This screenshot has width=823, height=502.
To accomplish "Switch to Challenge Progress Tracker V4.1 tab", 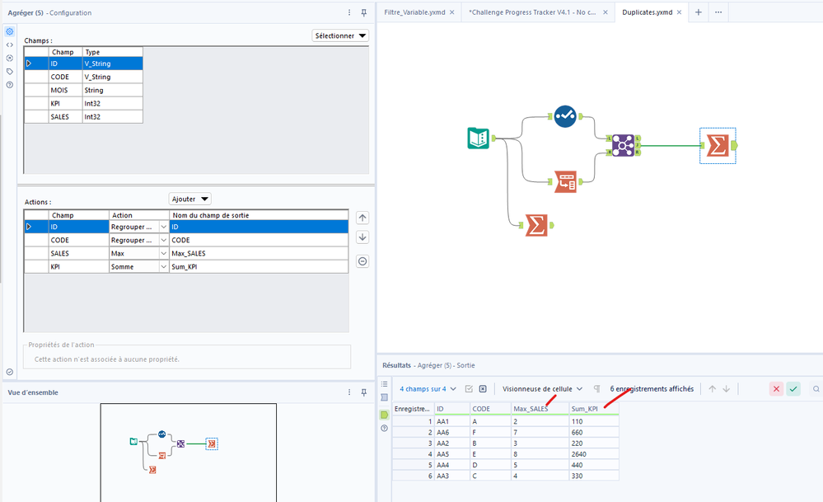I will pos(531,12).
